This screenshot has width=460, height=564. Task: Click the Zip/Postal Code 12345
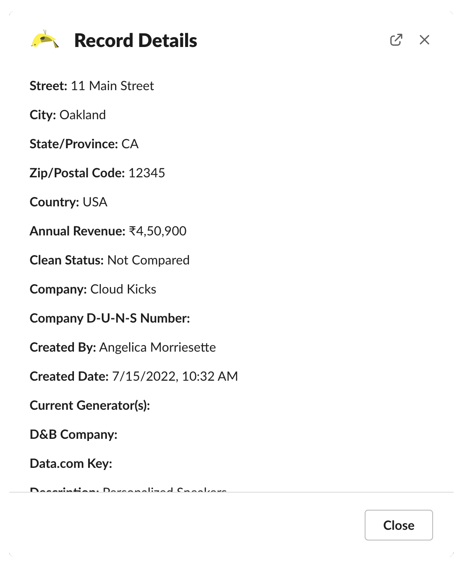click(147, 173)
